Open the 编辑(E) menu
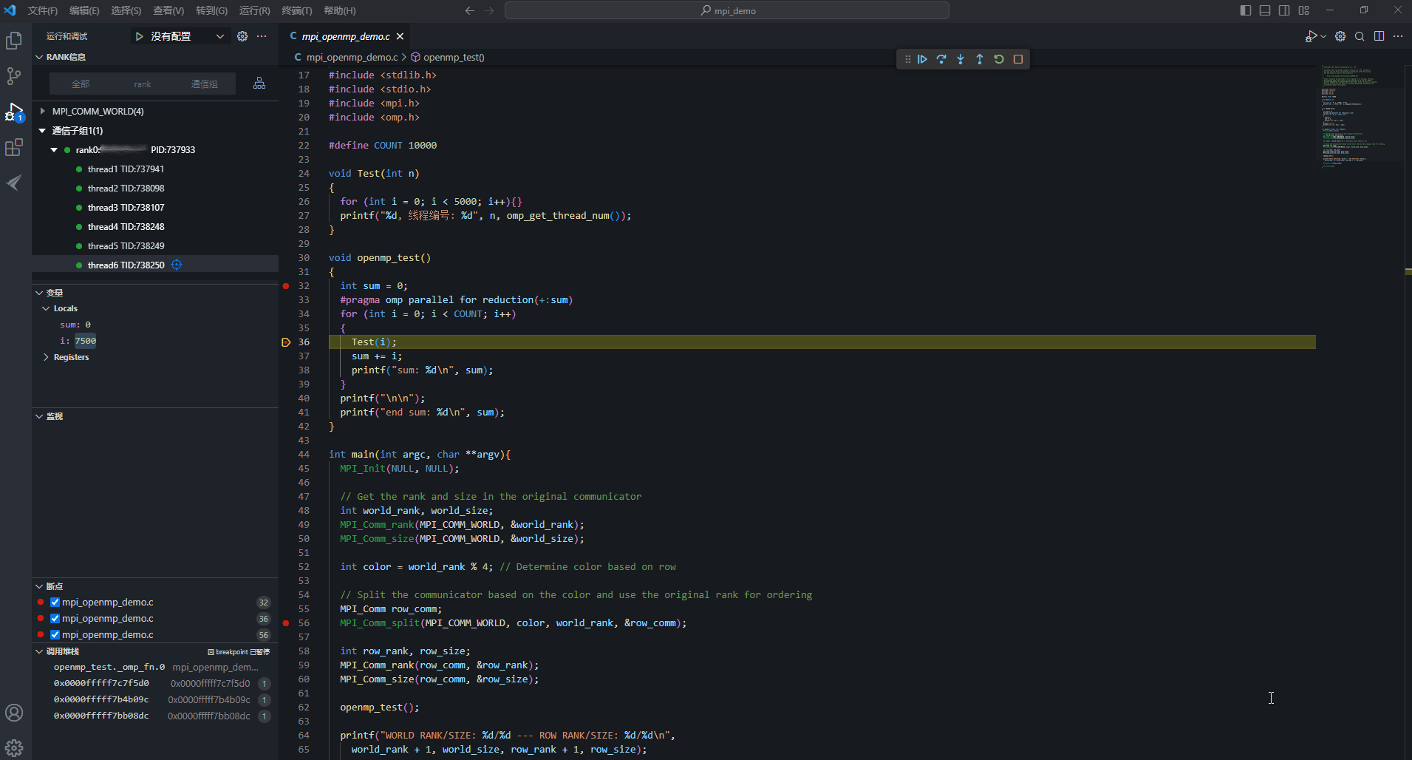The height and width of the screenshot is (760, 1412). coord(84,10)
